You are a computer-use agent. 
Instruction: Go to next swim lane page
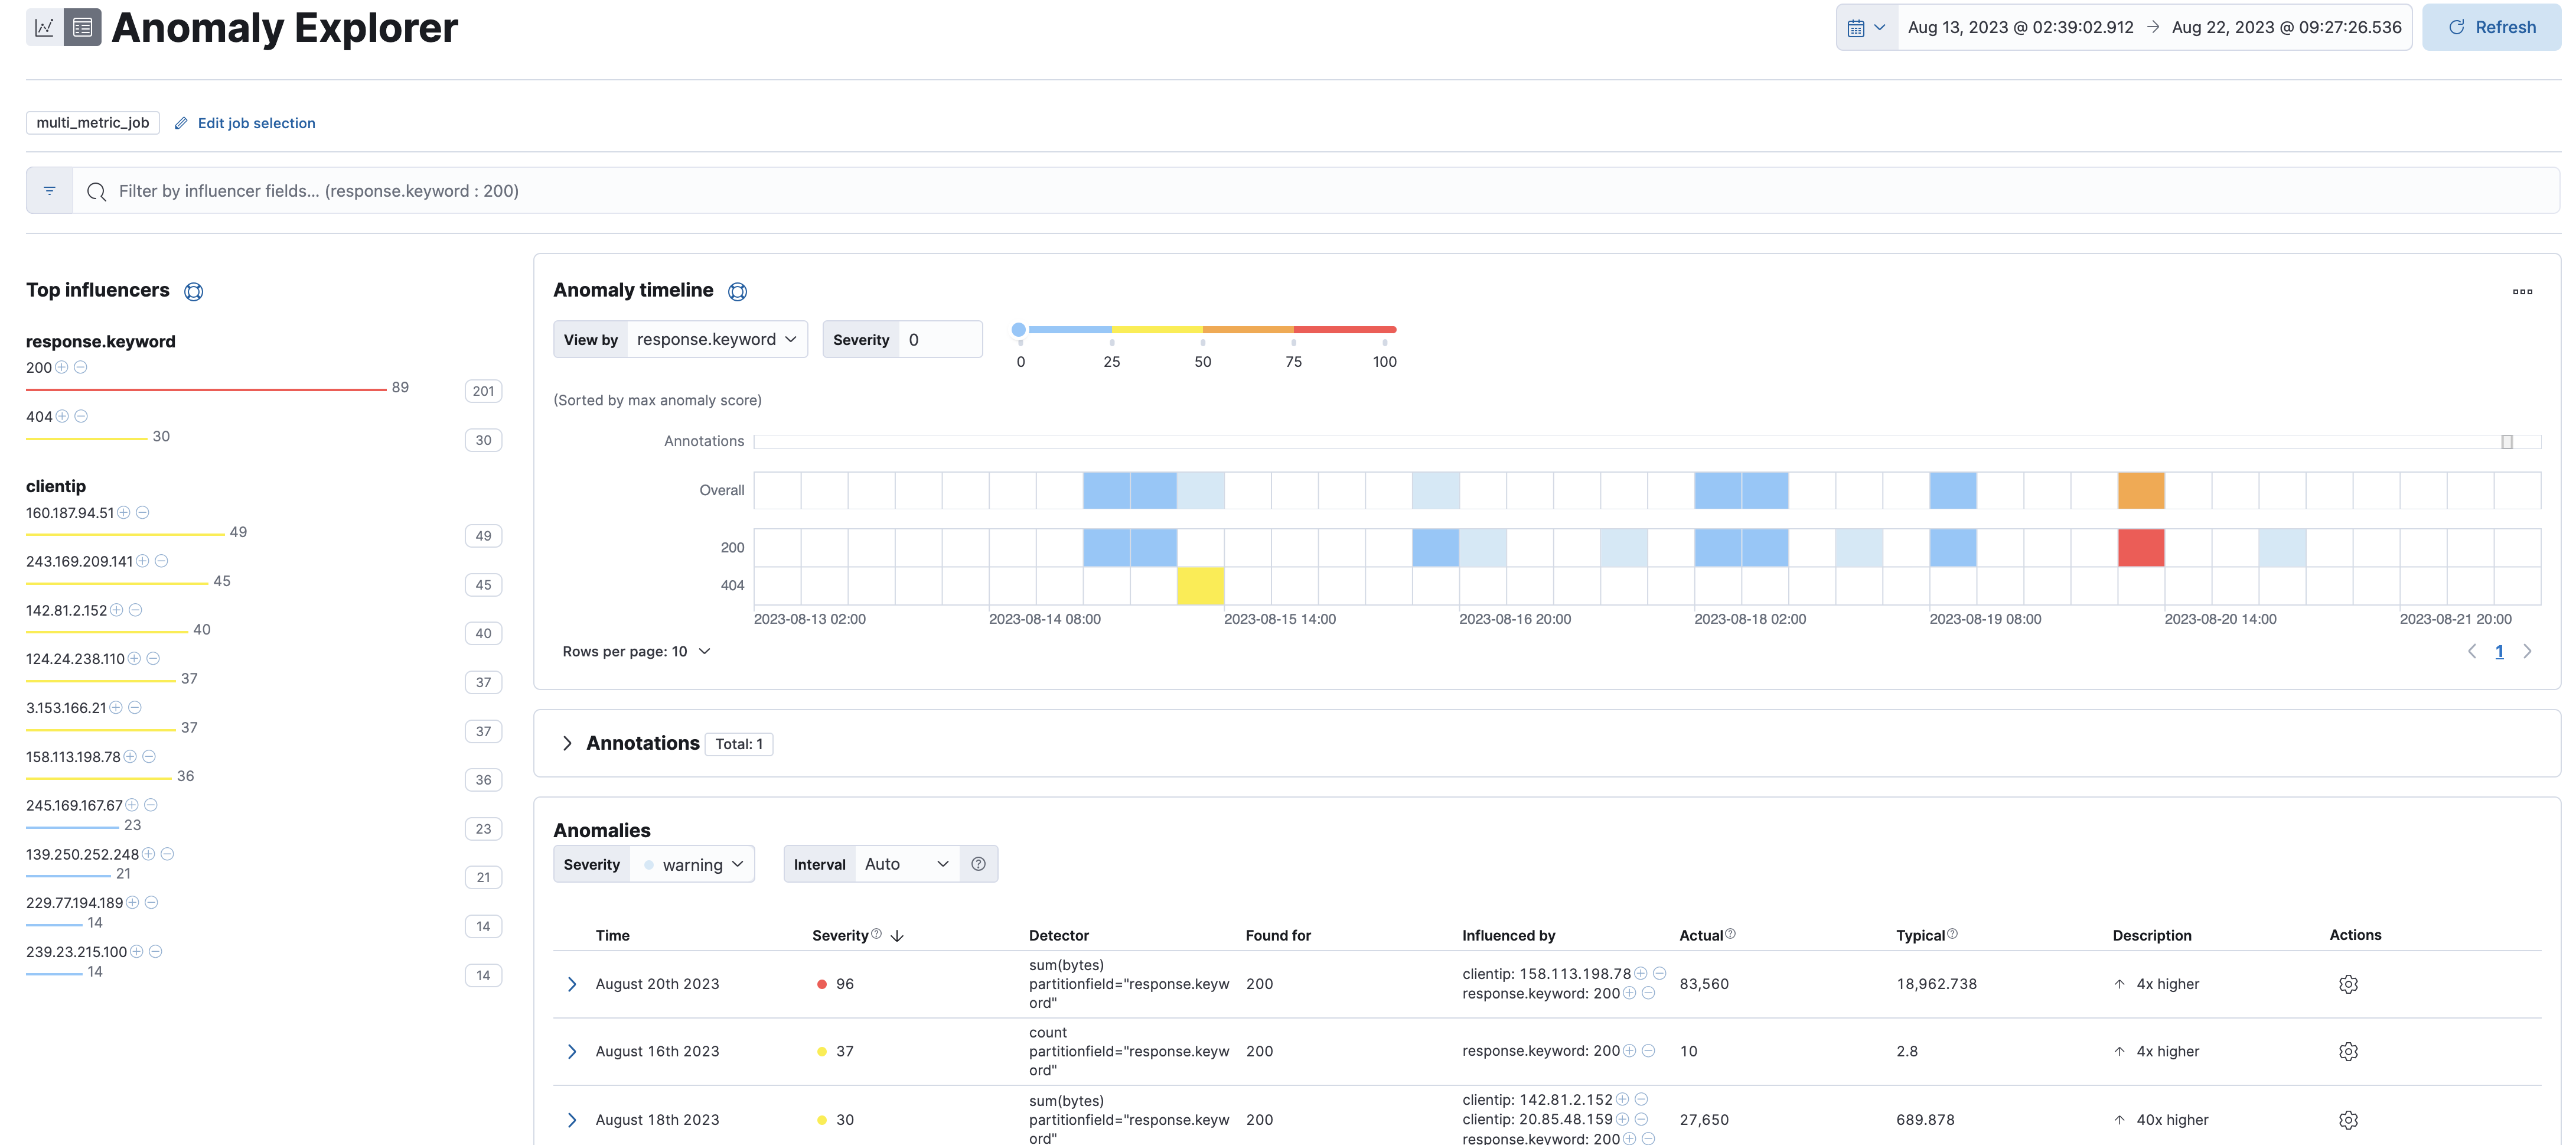[x=2528, y=652]
